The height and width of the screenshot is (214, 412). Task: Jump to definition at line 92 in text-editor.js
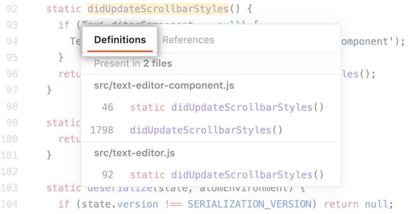tap(211, 175)
